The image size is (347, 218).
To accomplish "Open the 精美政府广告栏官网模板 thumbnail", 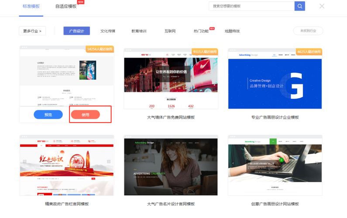I will (x=67, y=165).
